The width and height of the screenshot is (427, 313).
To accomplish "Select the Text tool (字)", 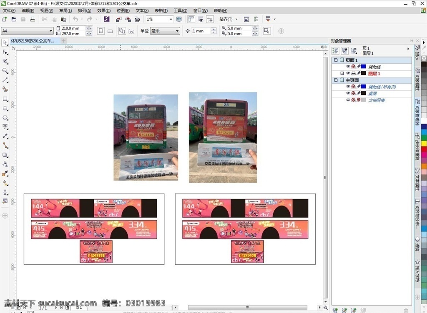I will click(5, 127).
